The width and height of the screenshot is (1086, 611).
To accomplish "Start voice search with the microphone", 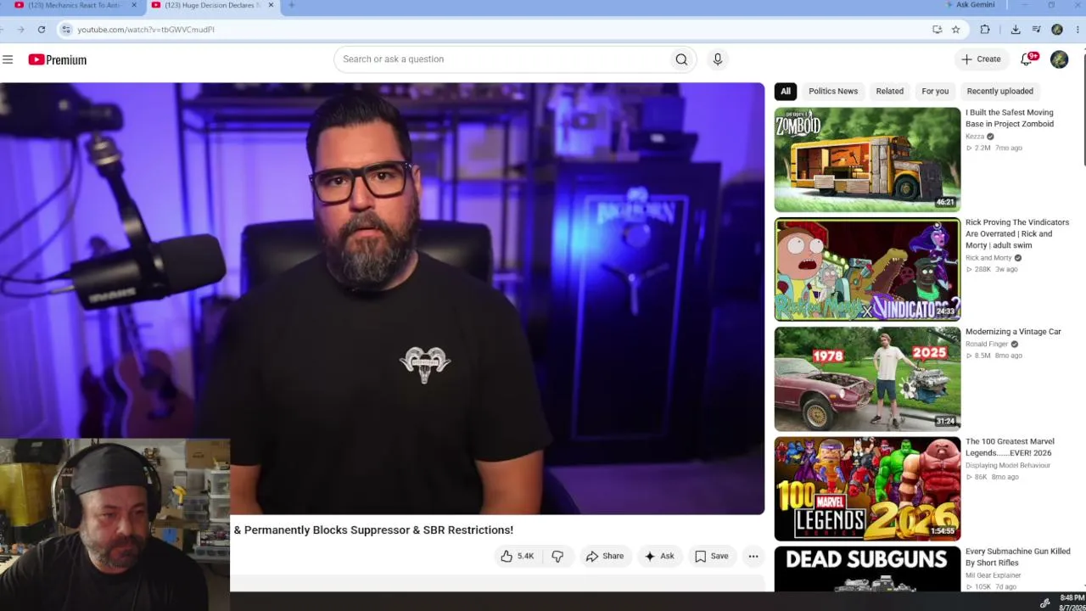I will [x=718, y=59].
